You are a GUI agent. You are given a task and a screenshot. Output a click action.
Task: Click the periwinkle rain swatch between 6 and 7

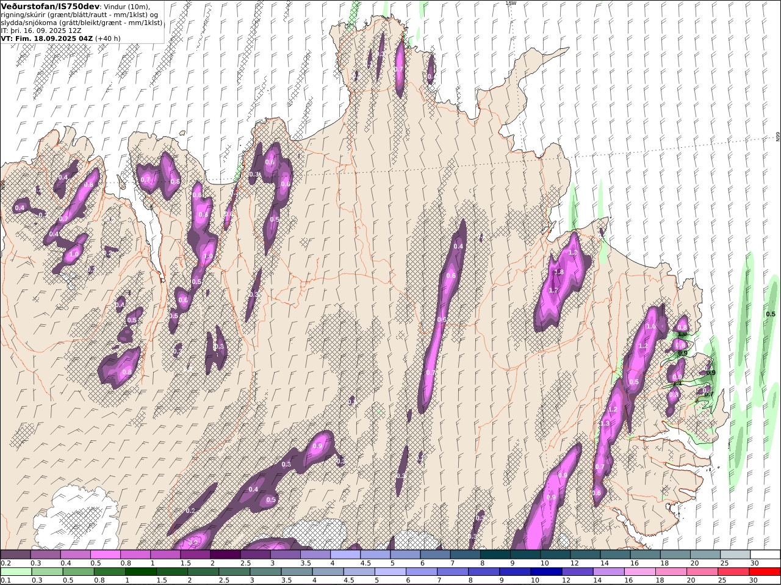[422, 572]
